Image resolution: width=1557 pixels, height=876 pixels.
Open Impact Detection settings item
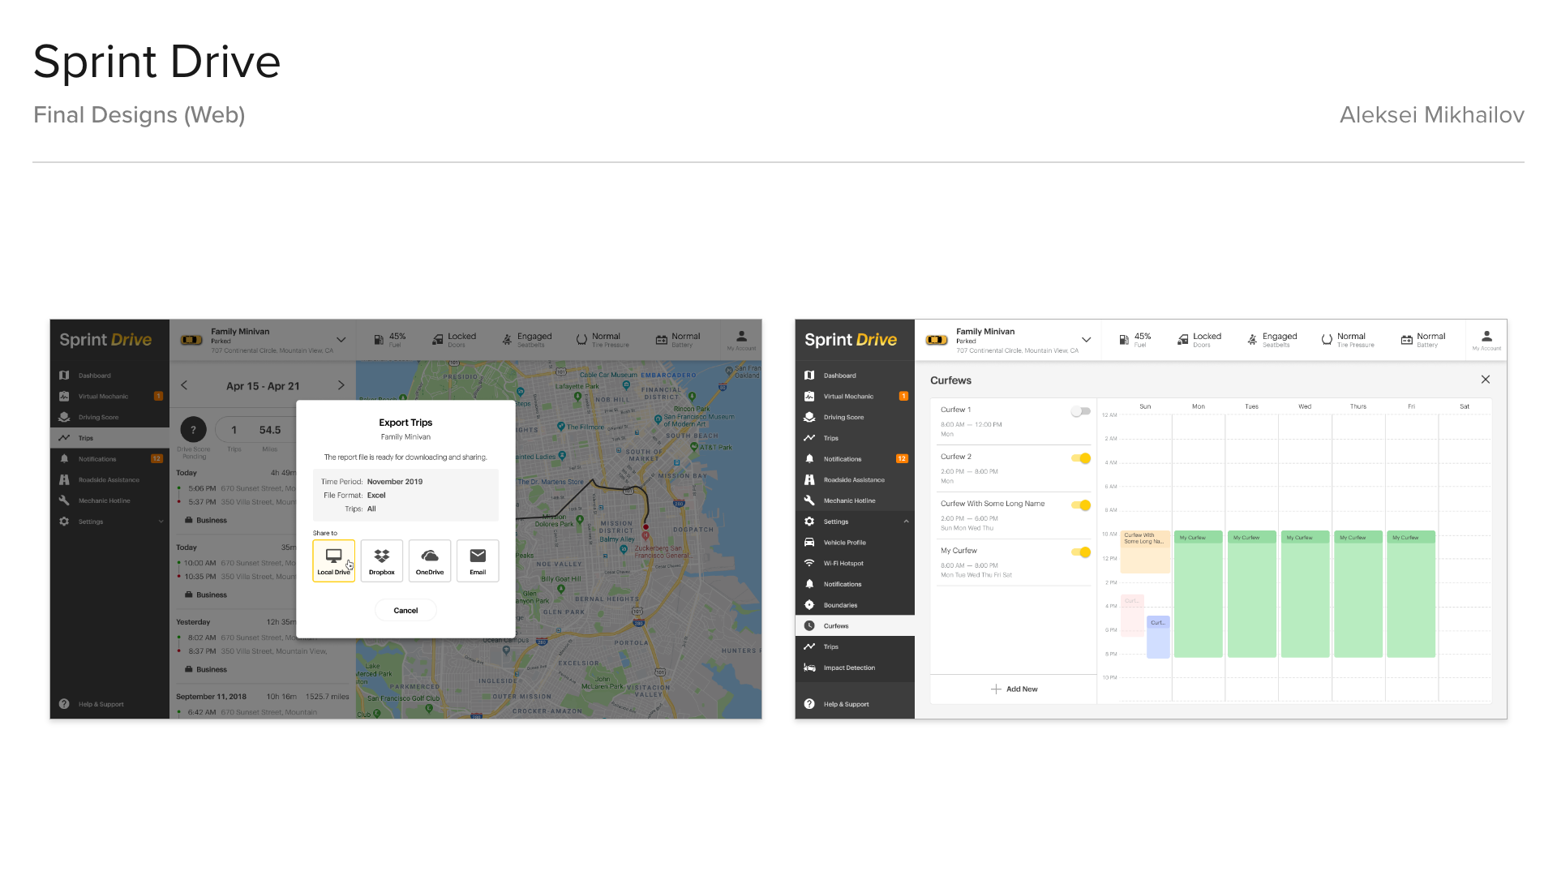pos(855,668)
